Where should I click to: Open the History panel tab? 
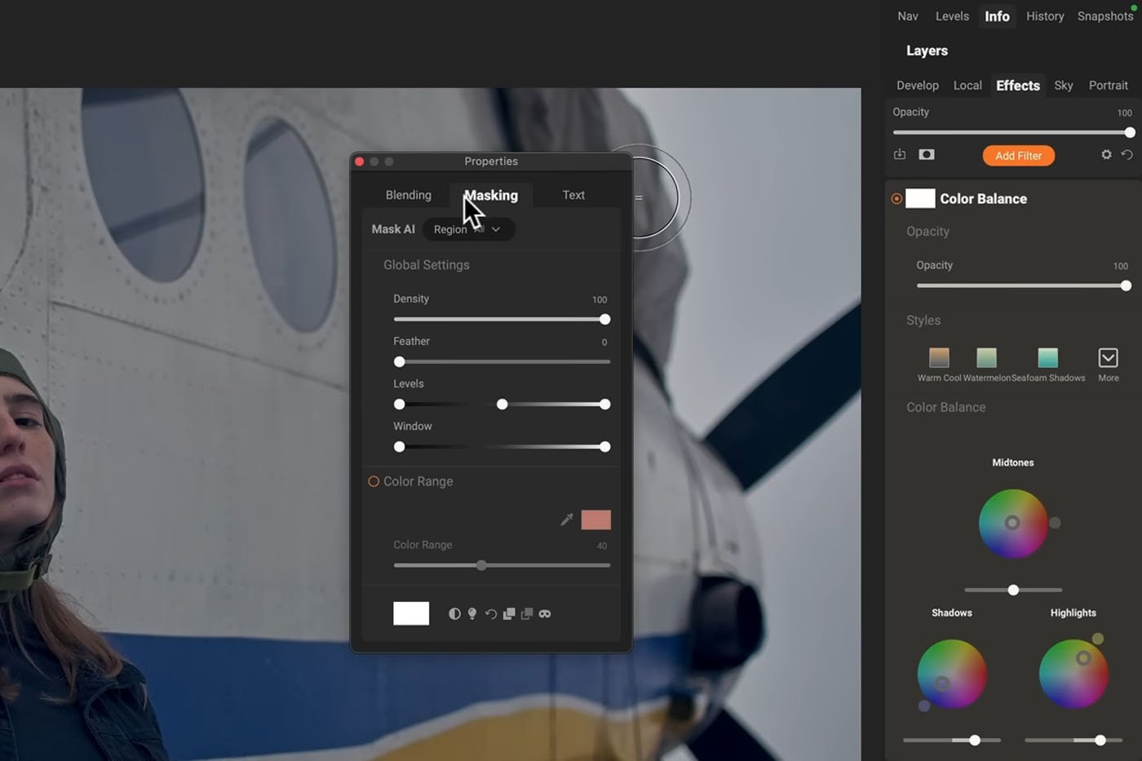[x=1045, y=16]
